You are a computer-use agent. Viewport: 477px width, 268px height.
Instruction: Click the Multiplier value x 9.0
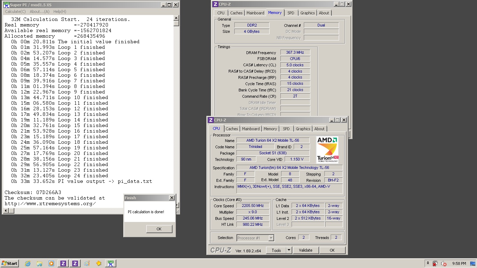(x=253, y=212)
